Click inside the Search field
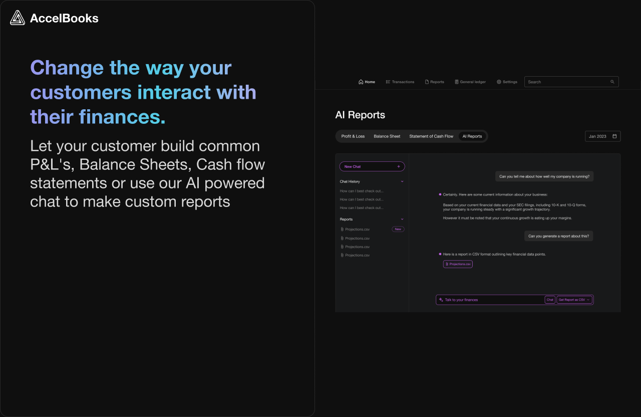 tap(571, 82)
